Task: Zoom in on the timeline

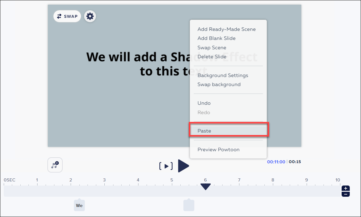Action: 346,188
